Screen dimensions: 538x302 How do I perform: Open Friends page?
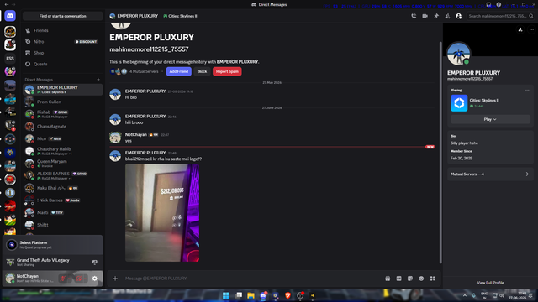62,30
